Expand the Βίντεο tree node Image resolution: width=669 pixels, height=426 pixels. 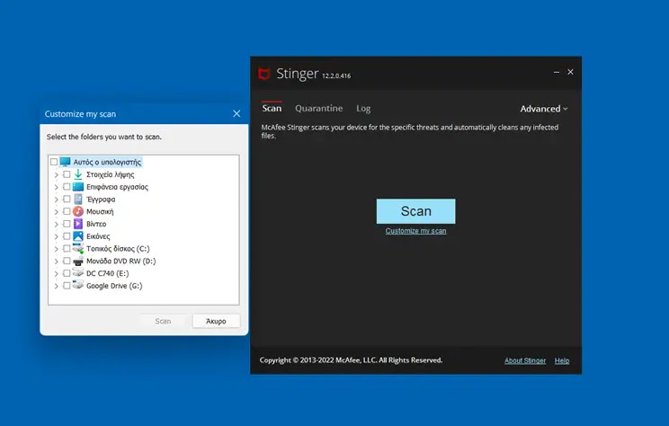(56, 225)
